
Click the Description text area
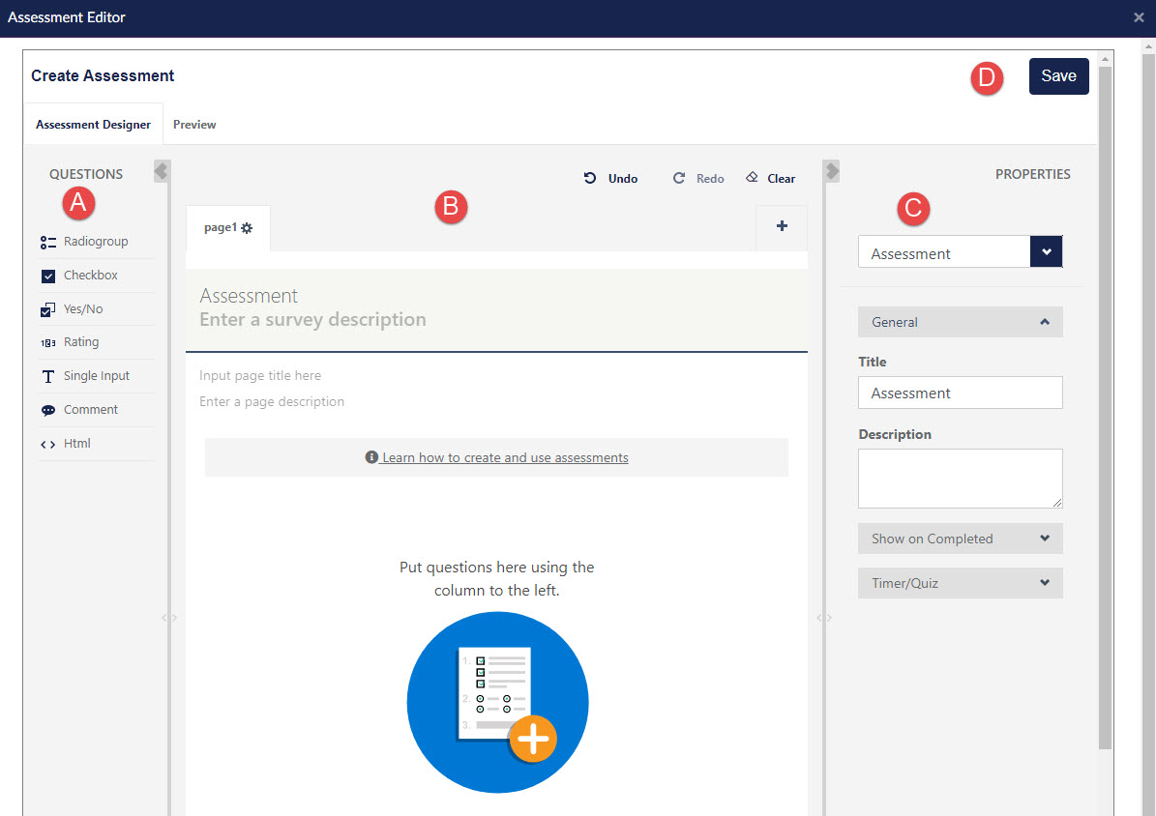click(960, 478)
